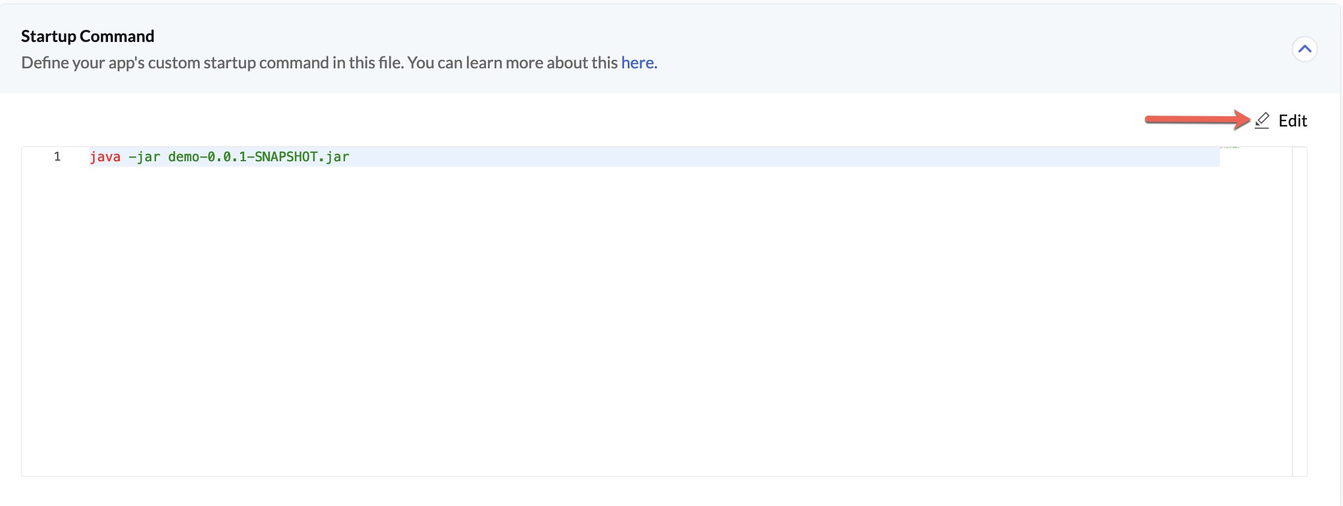Click the editor's vertical scrollbar track
Image resolution: width=1343 pixels, height=506 pixels.
[x=1299, y=311]
